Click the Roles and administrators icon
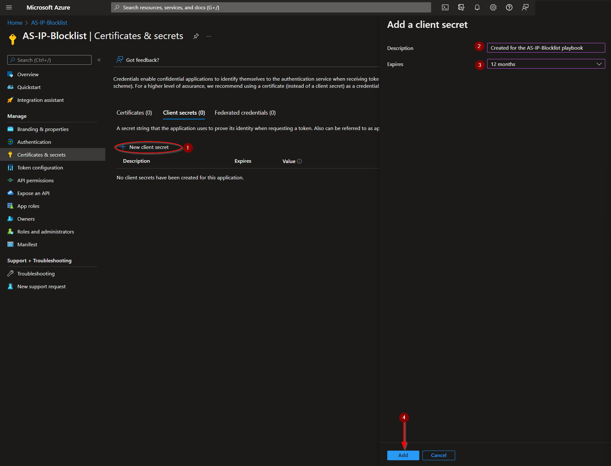Image resolution: width=611 pixels, height=466 pixels. click(10, 232)
